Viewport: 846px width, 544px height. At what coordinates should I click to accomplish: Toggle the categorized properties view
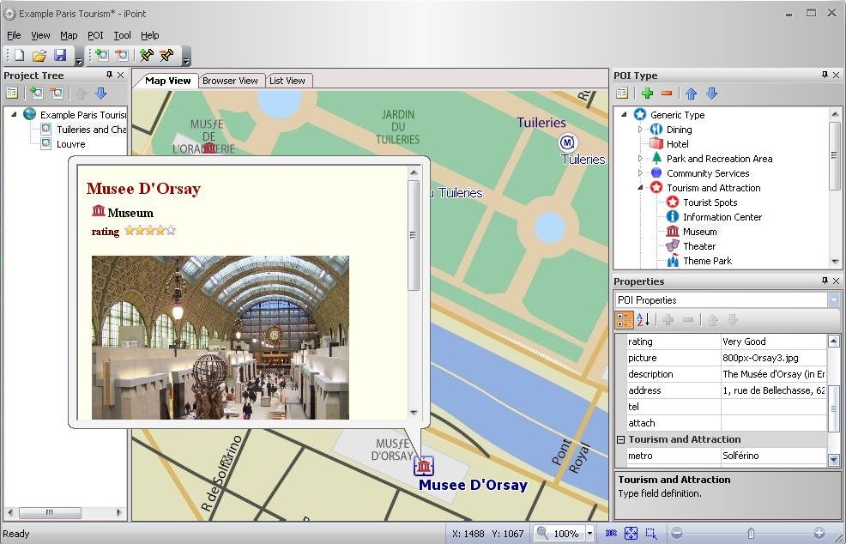pyautogui.click(x=624, y=320)
